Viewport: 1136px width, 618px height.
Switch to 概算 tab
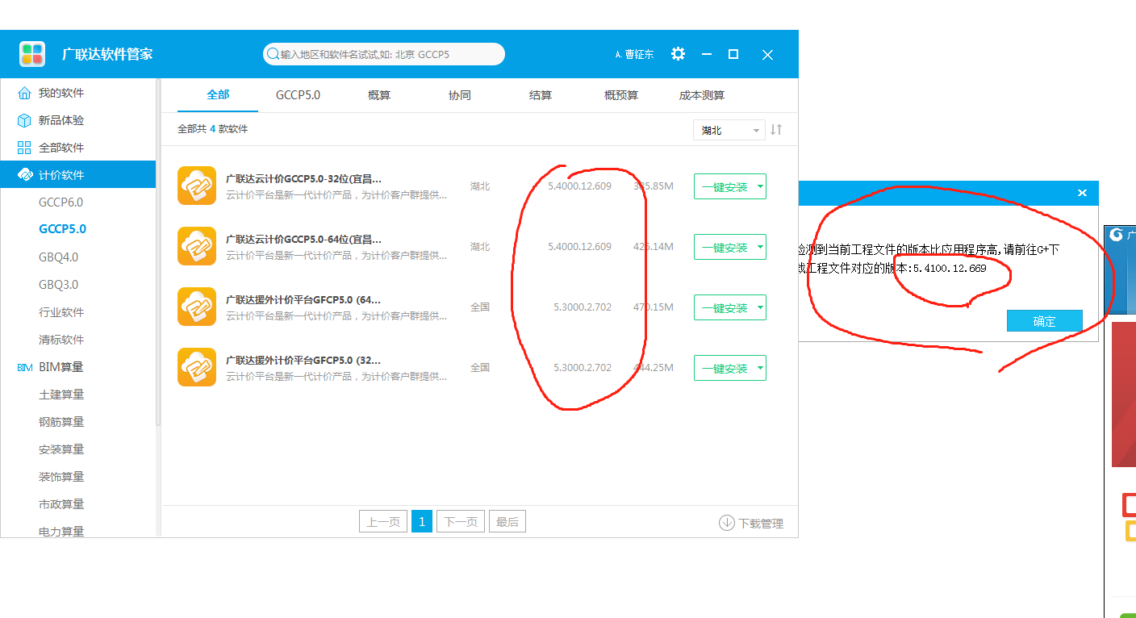[x=379, y=95]
